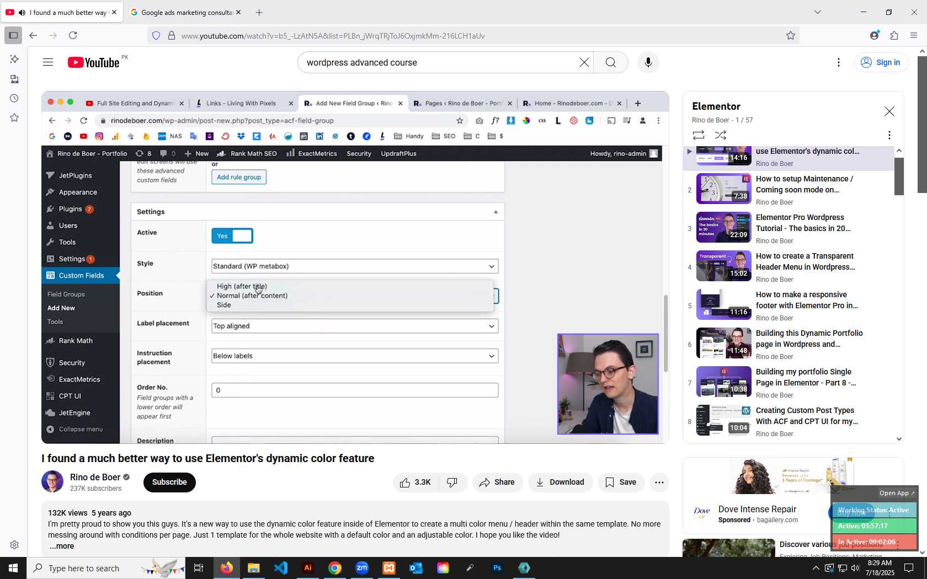Open Adobe Illustrator from taskbar
The width and height of the screenshot is (927, 579).
pyautogui.click(x=308, y=568)
